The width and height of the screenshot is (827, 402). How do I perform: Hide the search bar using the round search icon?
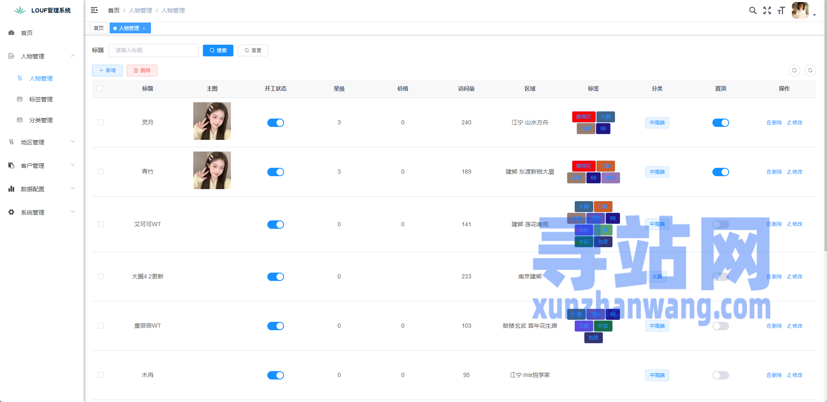tap(794, 71)
